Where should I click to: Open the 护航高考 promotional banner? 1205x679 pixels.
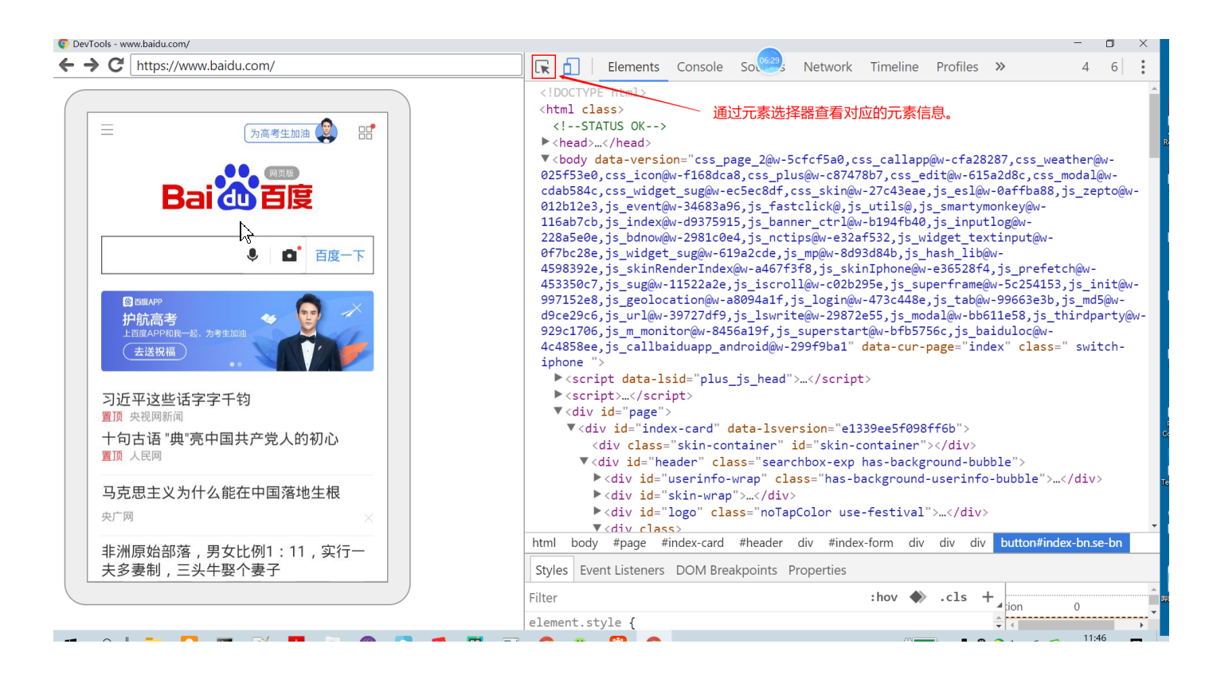tap(237, 331)
